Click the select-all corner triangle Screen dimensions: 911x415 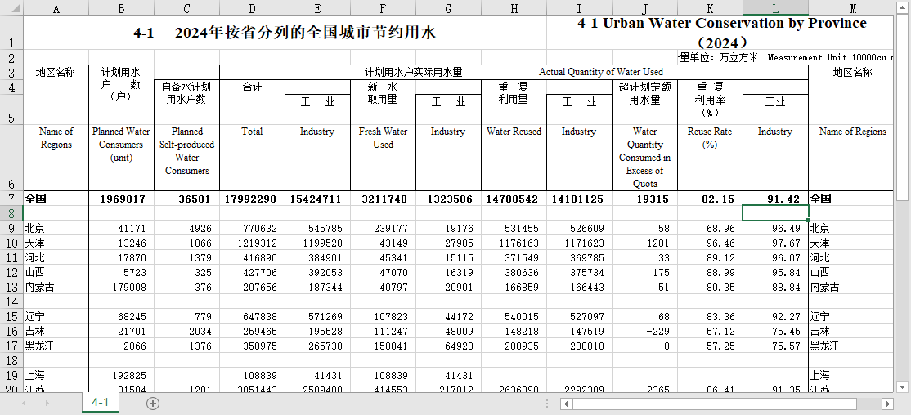tap(11, 8)
